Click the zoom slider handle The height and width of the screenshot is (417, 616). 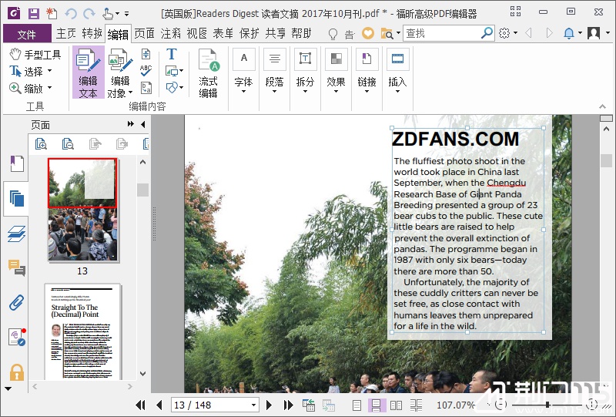tap(547, 405)
